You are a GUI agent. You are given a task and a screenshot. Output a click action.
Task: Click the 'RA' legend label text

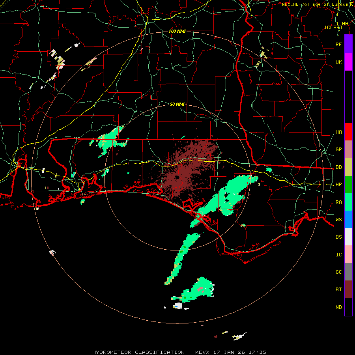(x=338, y=202)
